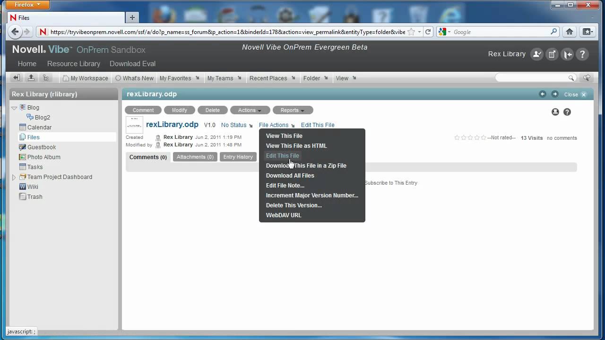Image resolution: width=605 pixels, height=340 pixels.
Task: Choose Delete This Version menu item
Action: [294, 205]
